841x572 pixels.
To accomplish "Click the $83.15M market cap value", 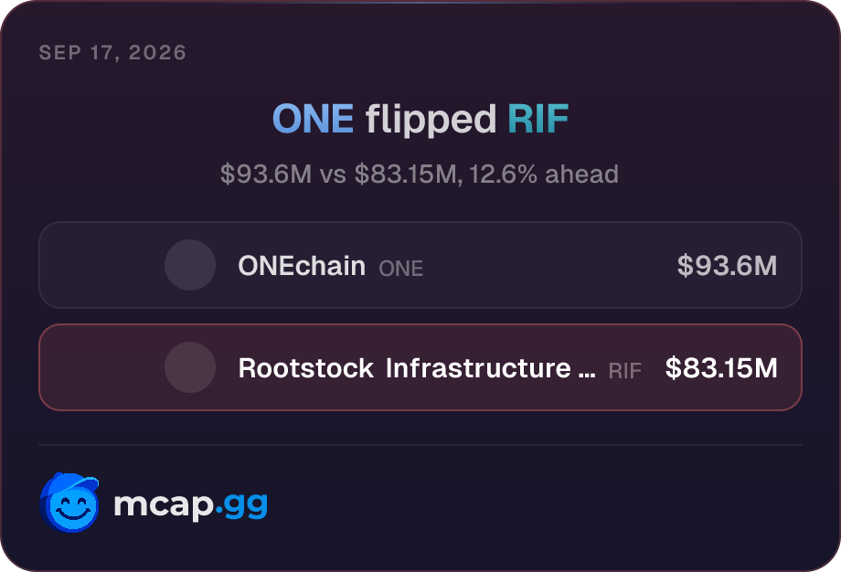I will [721, 367].
